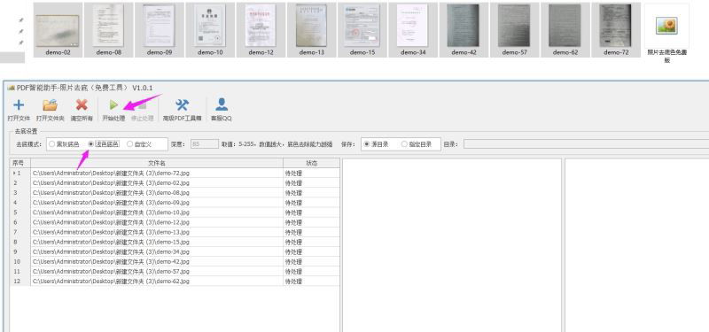Select thumbnail demo-09
This screenshot has width=709, height=332.
click(160, 30)
